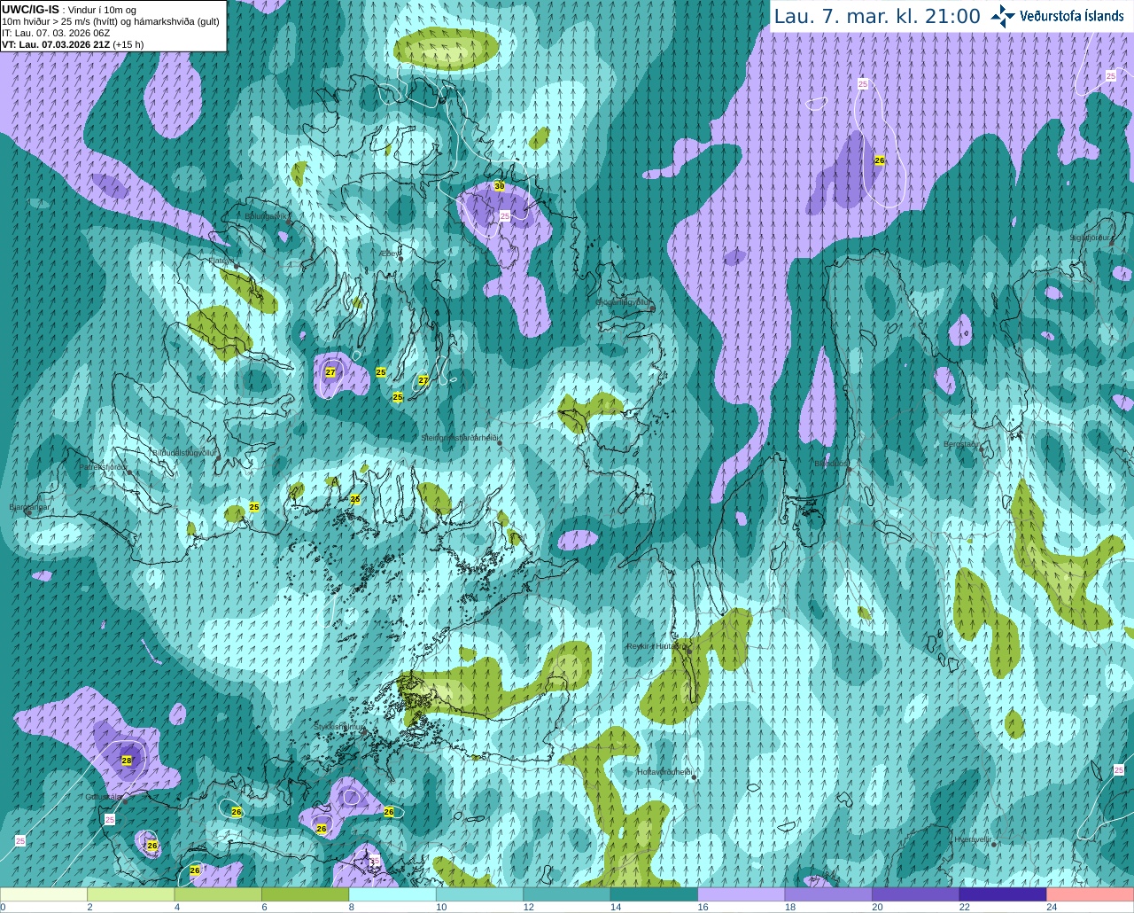Click the Bjargtangar station label
Image resolution: width=1134 pixels, height=913 pixels.
[29, 507]
